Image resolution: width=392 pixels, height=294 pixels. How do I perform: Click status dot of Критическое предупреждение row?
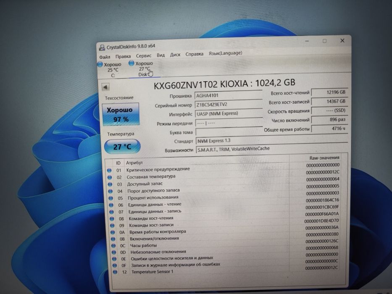click(x=109, y=171)
